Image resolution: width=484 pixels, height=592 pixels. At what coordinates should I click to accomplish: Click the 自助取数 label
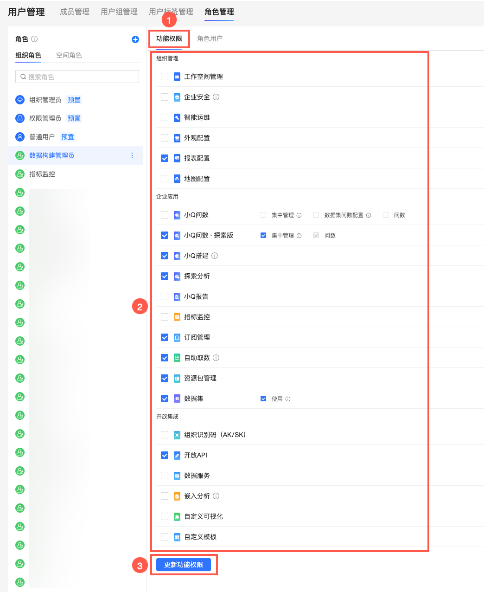pyautogui.click(x=197, y=358)
